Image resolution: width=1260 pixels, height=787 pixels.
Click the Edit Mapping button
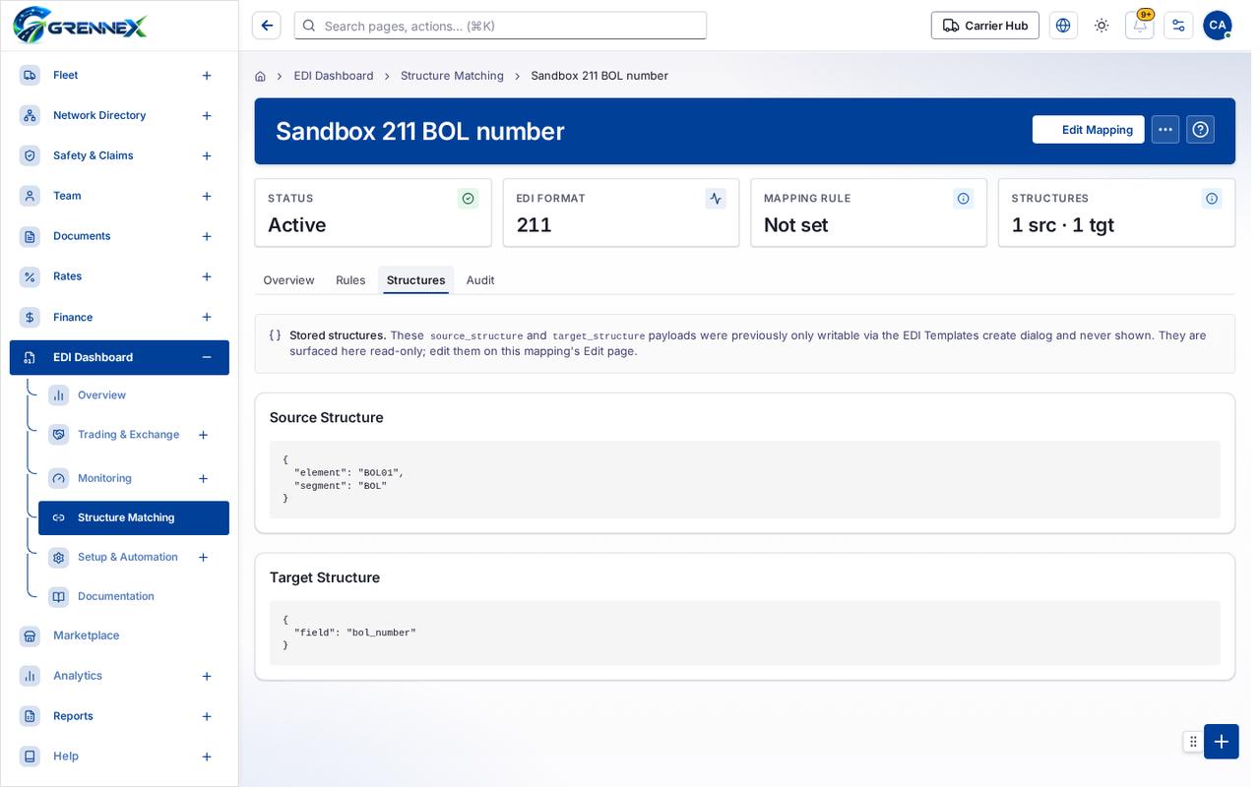pos(1088,130)
